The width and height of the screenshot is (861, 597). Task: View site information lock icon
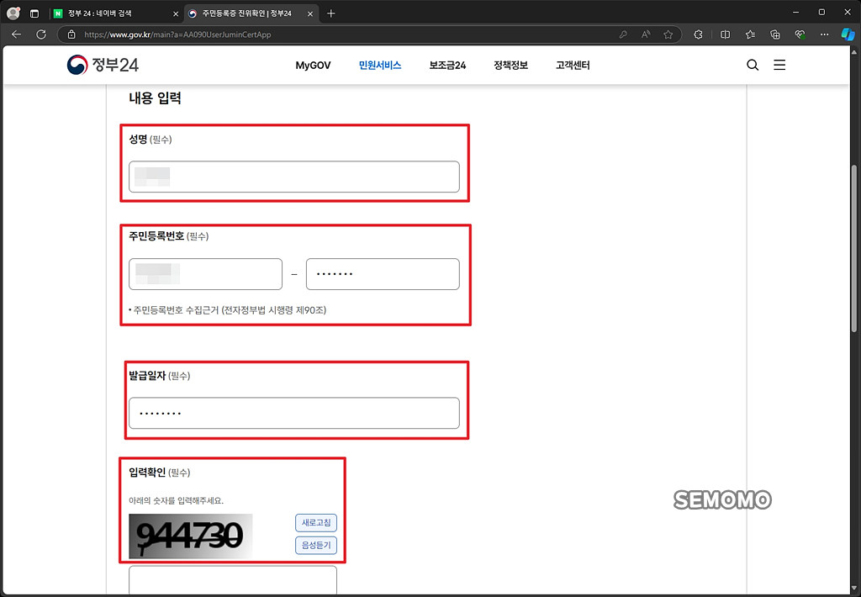(71, 34)
